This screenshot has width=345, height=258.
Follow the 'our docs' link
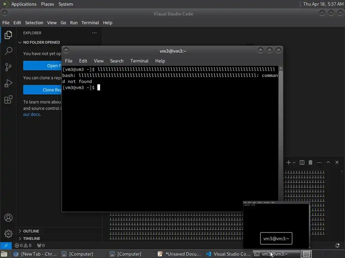32,114
